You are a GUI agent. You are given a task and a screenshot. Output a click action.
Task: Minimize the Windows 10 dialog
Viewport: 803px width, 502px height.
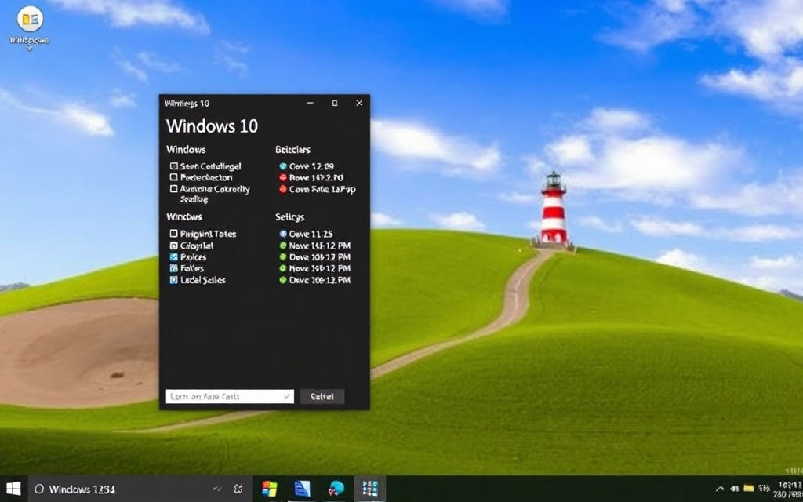[311, 103]
